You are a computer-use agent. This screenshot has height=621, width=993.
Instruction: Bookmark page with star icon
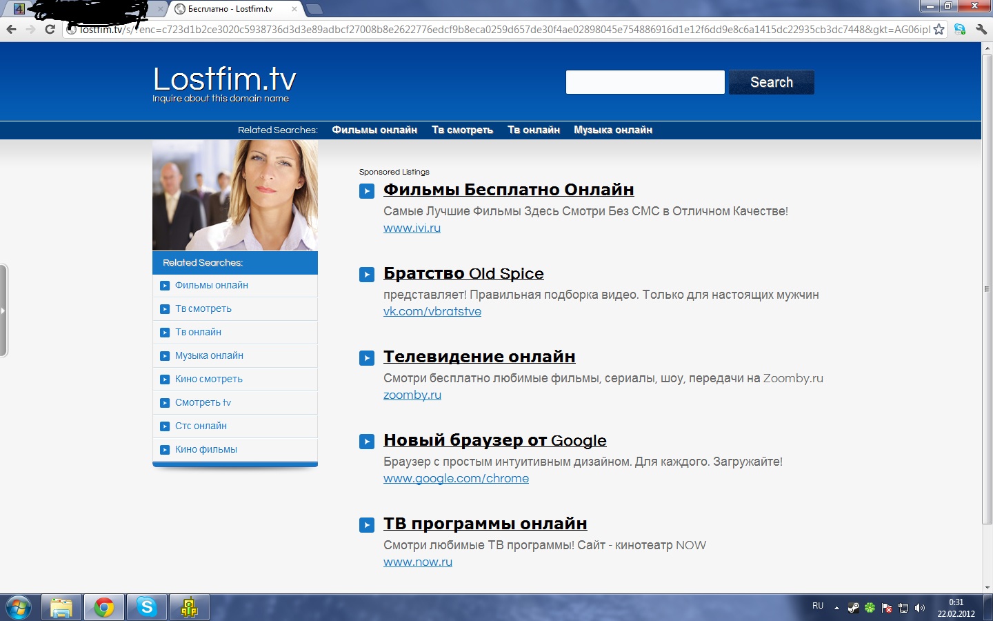click(939, 29)
